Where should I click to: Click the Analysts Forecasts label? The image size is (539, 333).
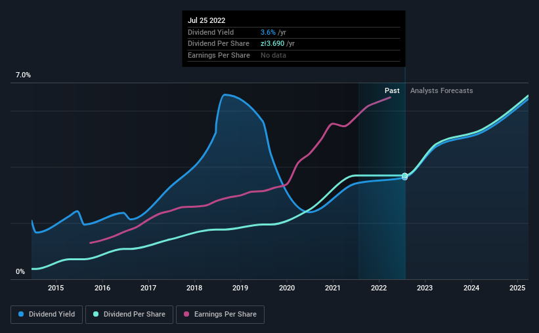[442, 90]
